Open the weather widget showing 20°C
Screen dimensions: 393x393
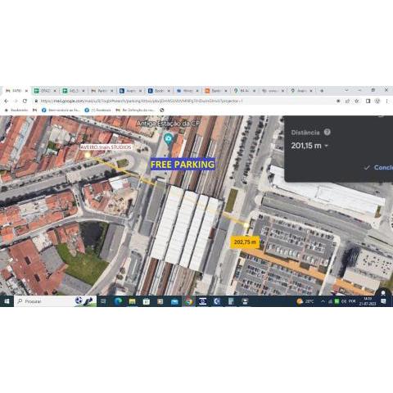[x=305, y=301]
